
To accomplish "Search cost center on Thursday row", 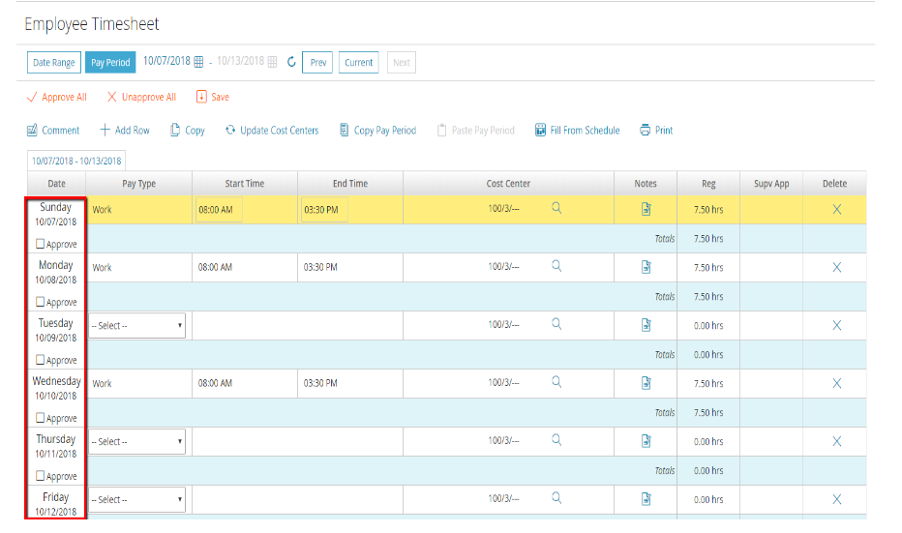I will point(556,440).
